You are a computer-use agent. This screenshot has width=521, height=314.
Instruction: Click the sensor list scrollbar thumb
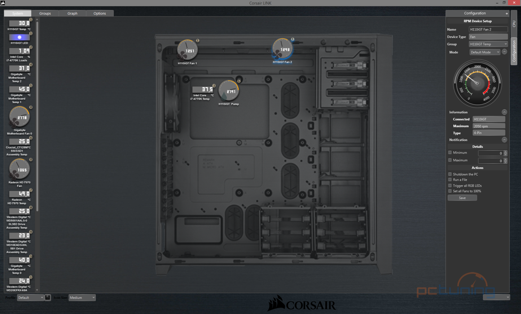point(37,116)
